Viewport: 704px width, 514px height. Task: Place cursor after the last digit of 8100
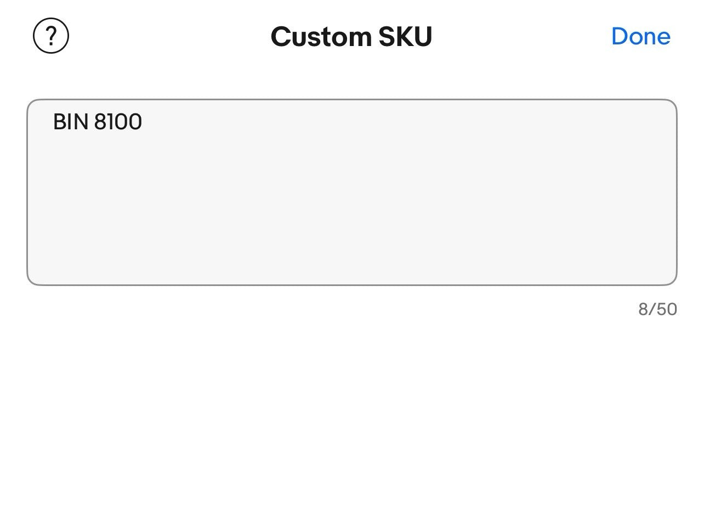(143, 122)
